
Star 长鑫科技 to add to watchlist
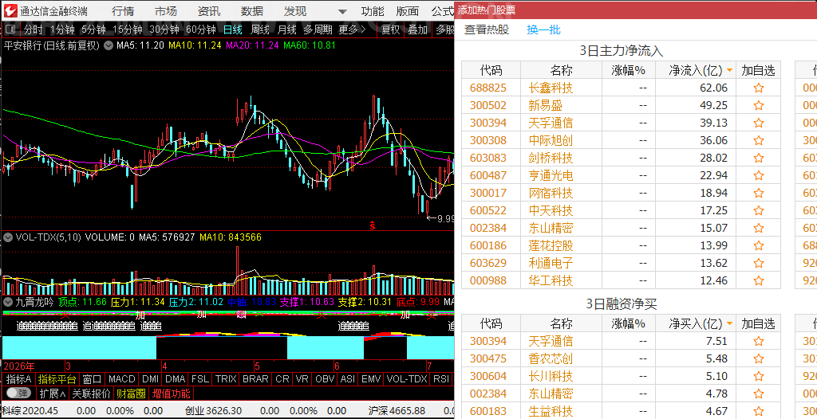point(759,88)
